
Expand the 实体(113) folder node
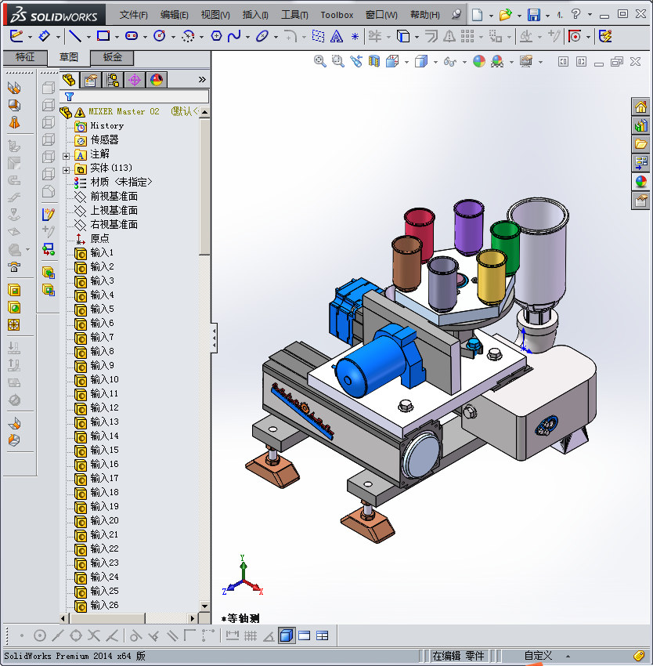pyautogui.click(x=66, y=170)
